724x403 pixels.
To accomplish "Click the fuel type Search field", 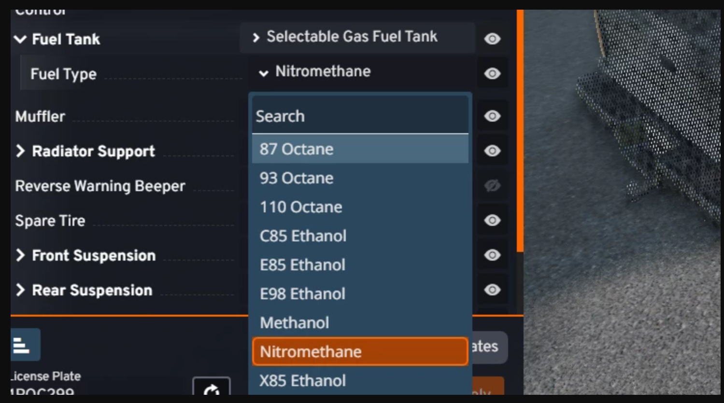I will click(360, 116).
